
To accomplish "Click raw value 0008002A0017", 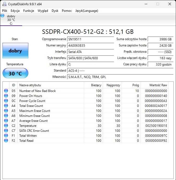I will [156, 106].
